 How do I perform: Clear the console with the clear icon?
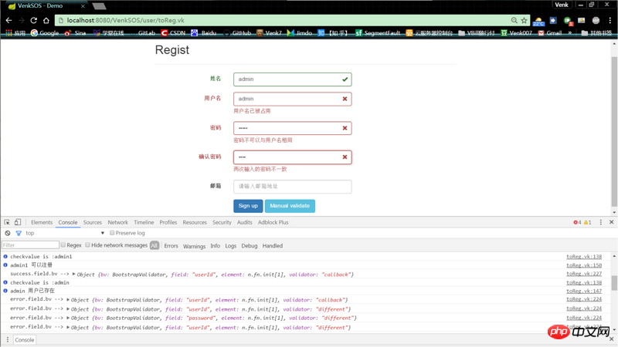8,233
